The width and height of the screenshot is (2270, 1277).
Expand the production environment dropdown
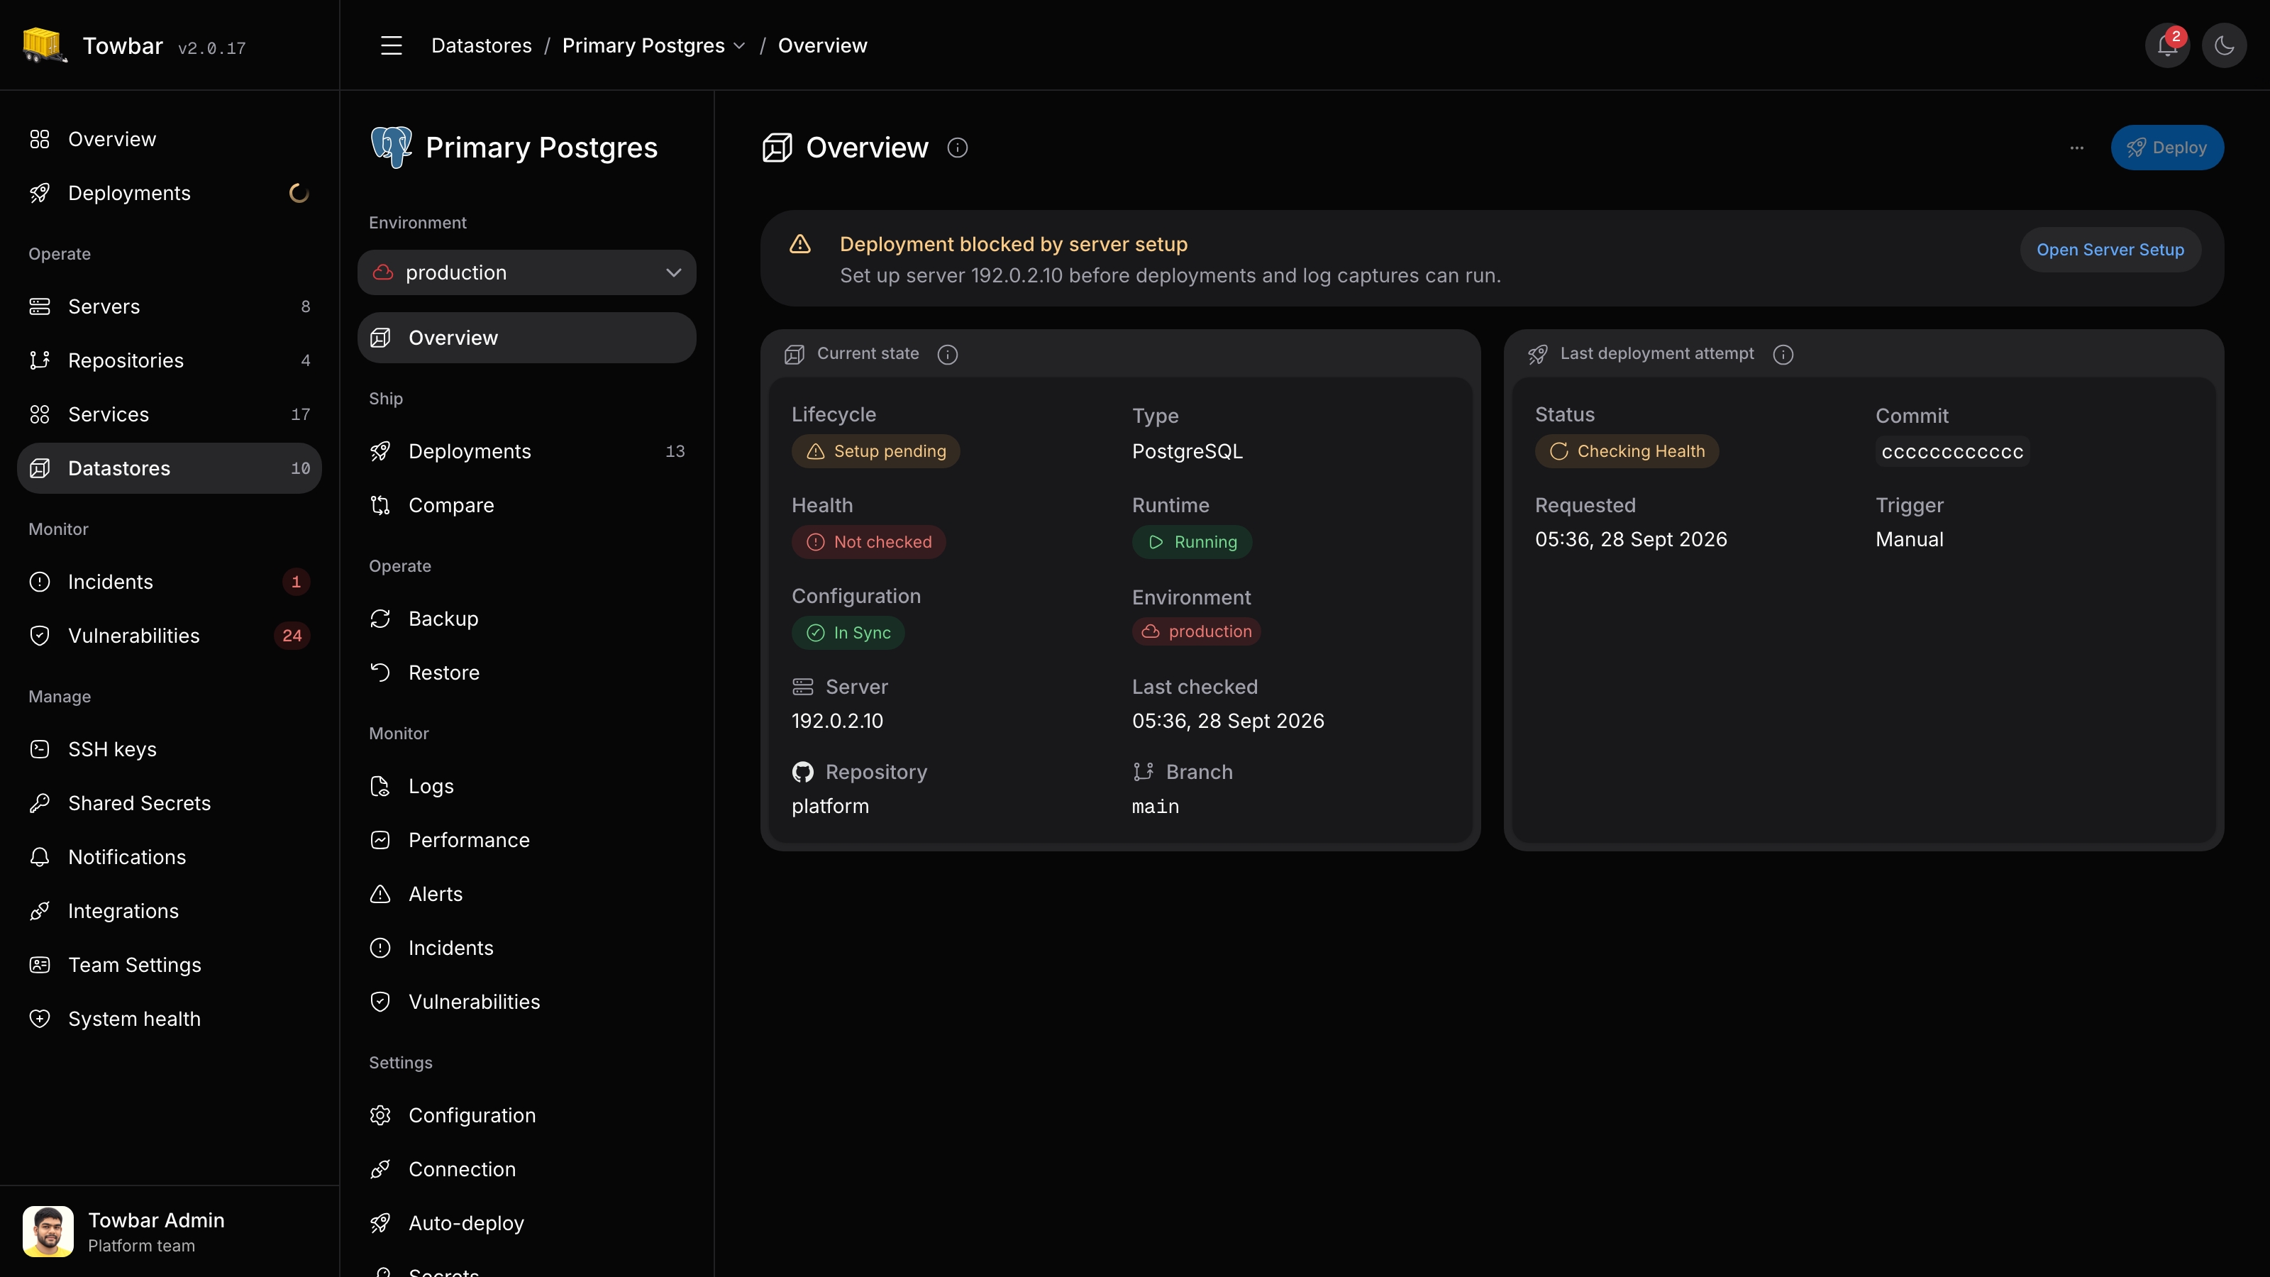527,272
